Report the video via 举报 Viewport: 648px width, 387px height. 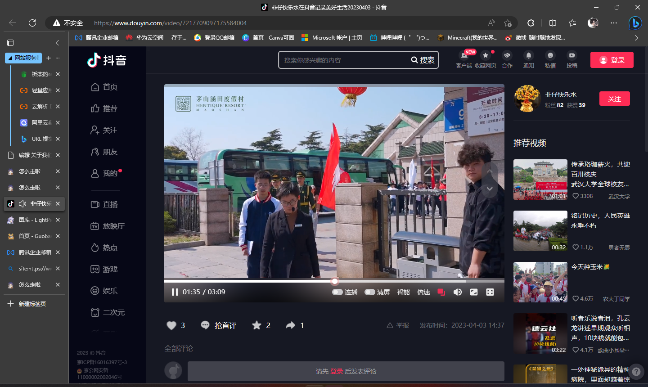coord(398,325)
